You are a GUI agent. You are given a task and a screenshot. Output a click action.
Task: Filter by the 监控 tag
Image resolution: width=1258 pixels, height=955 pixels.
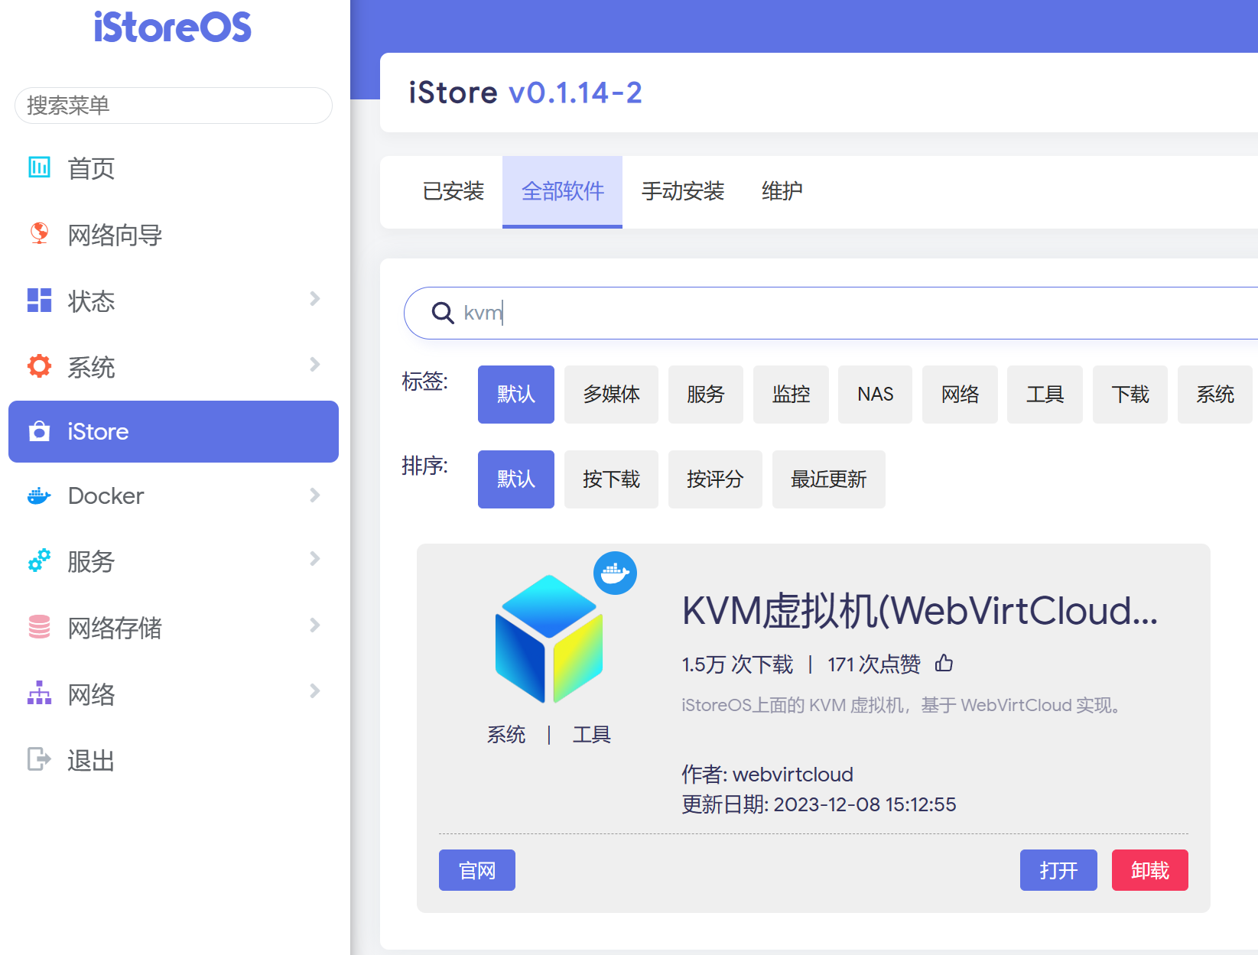[791, 395]
